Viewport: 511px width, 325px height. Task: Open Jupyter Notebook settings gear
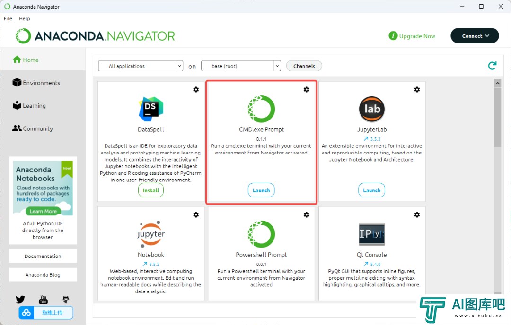[196, 215]
